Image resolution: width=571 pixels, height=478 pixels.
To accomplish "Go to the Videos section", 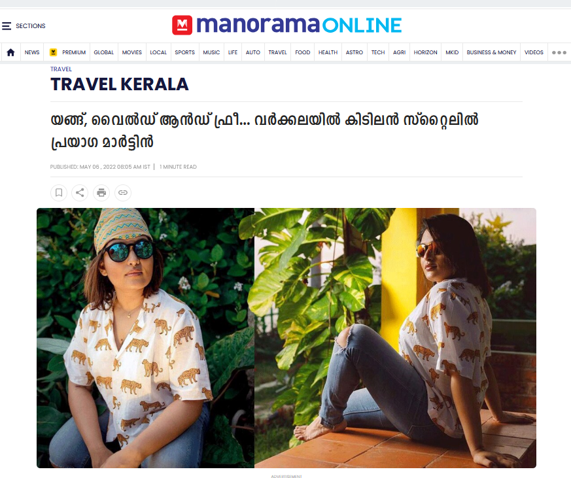I will tap(534, 52).
